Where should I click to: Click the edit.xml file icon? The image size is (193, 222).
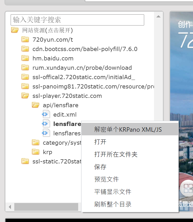[x=46, y=115]
